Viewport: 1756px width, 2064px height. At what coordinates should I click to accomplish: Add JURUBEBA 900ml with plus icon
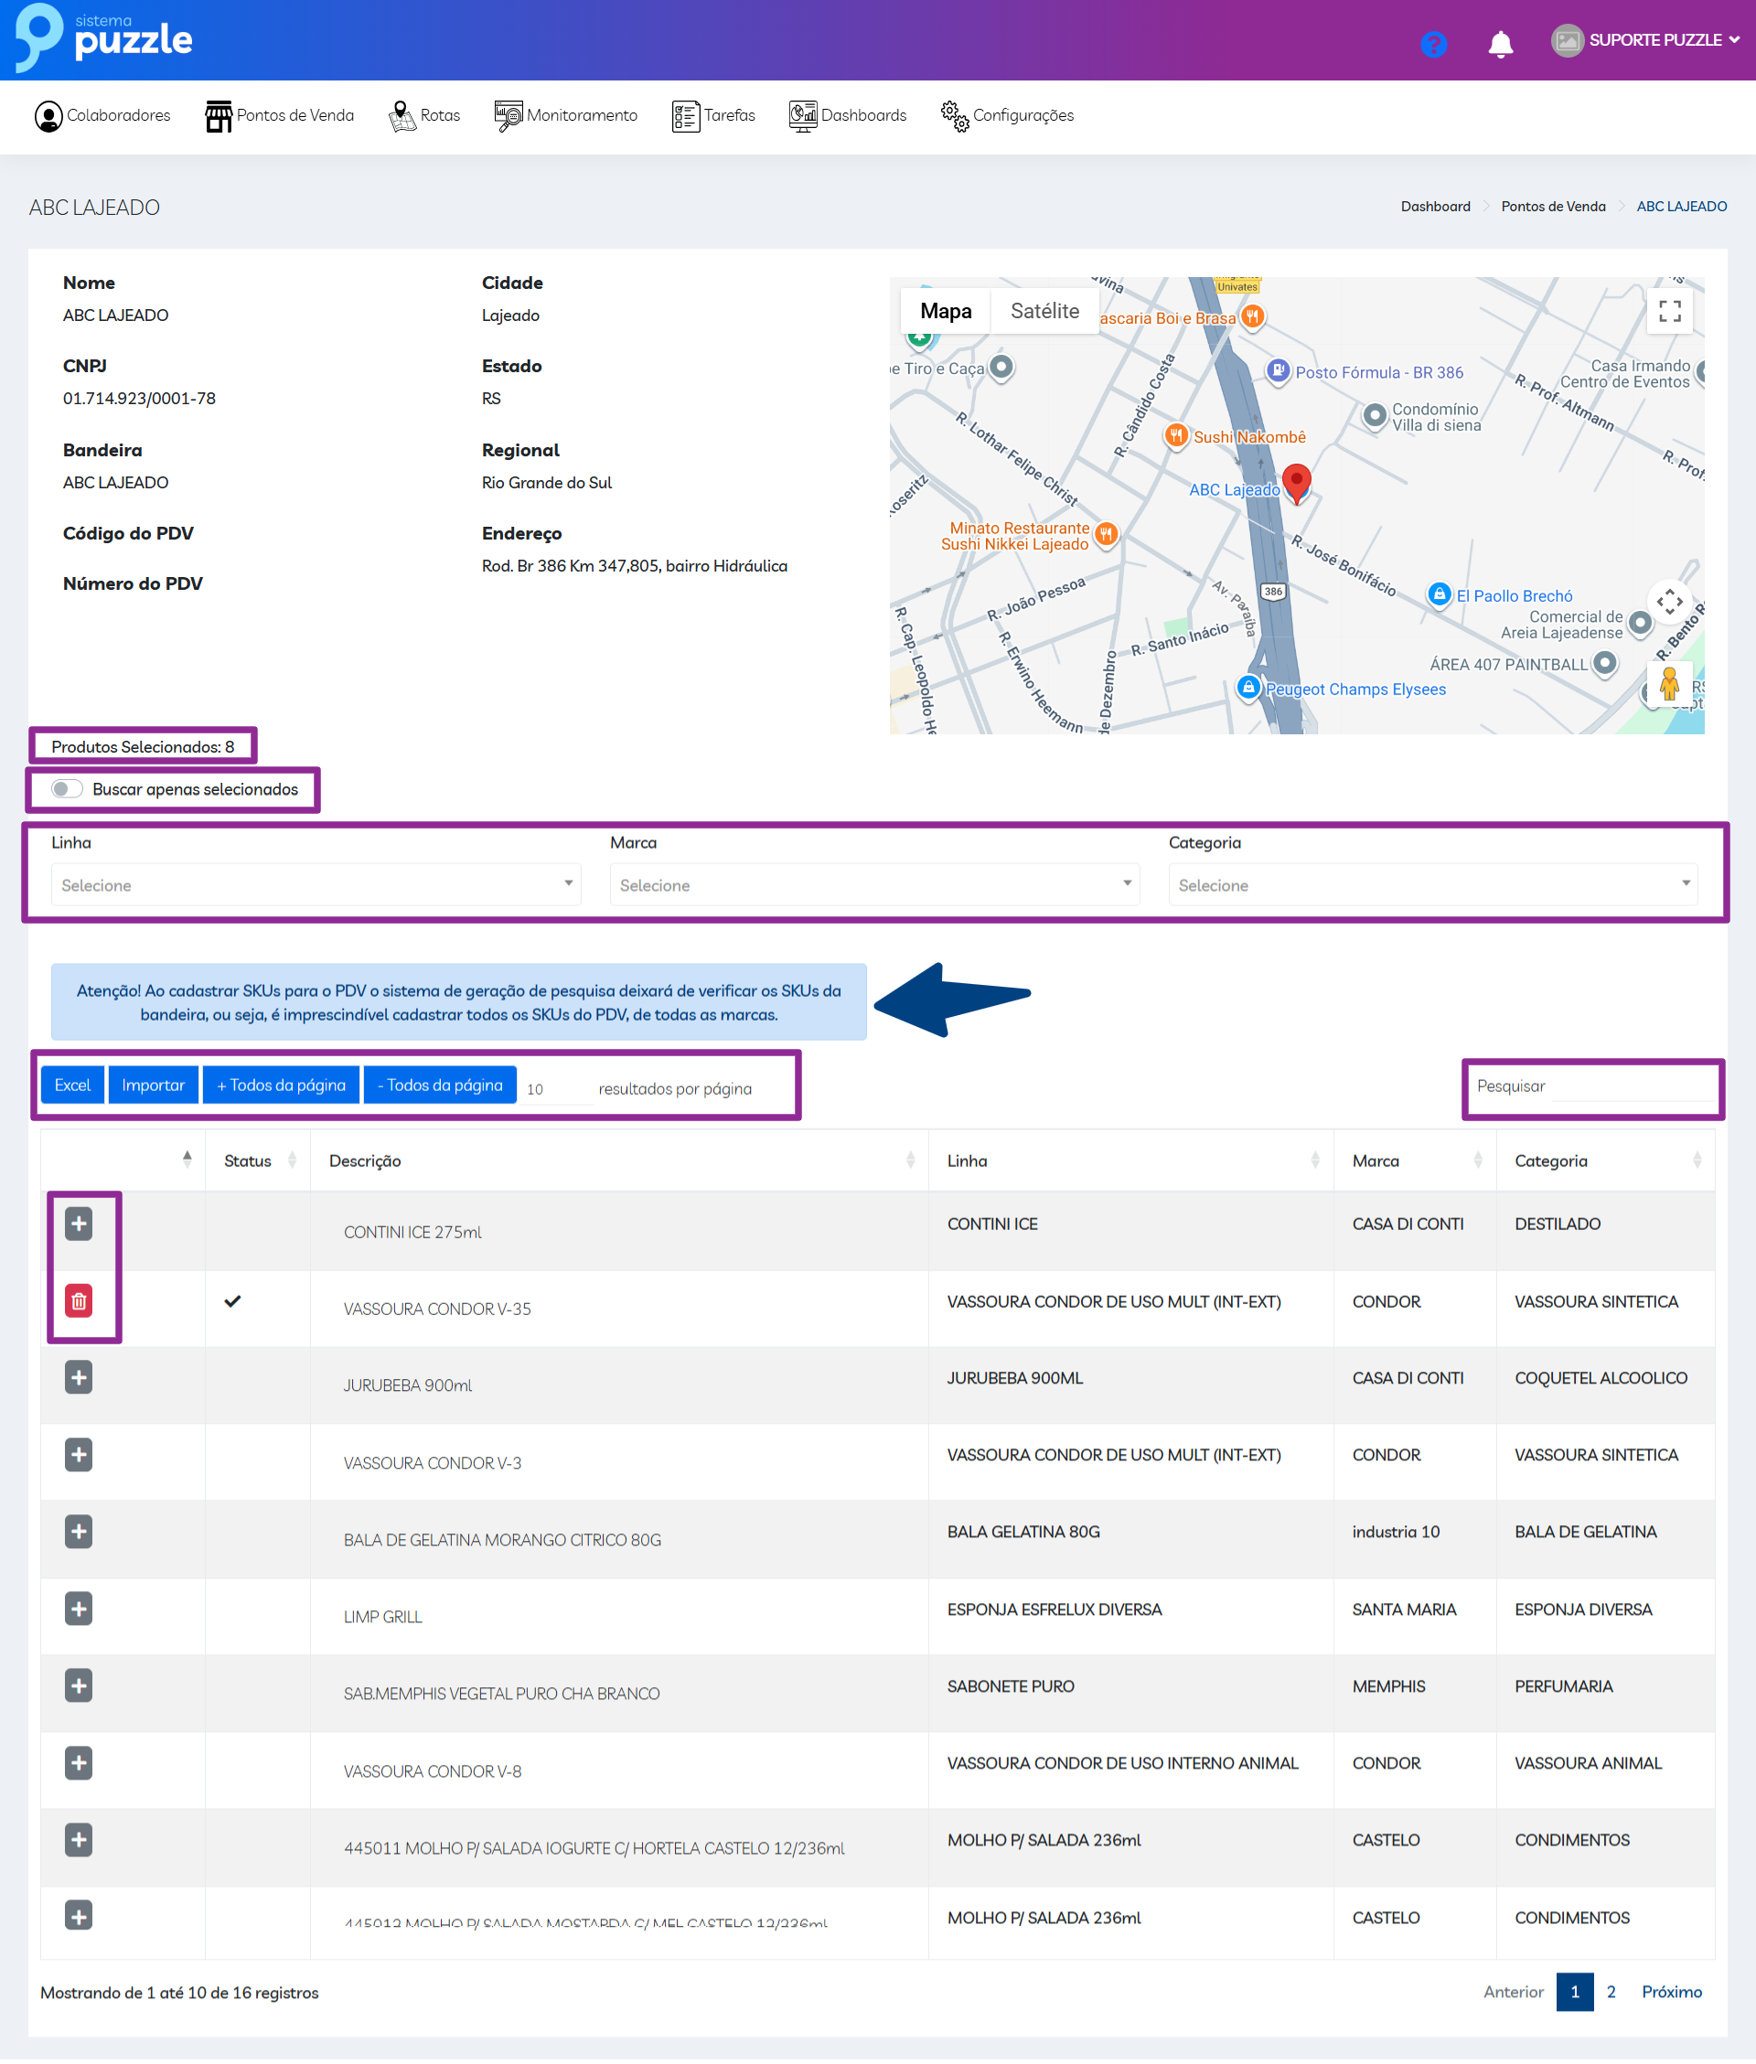tap(79, 1377)
